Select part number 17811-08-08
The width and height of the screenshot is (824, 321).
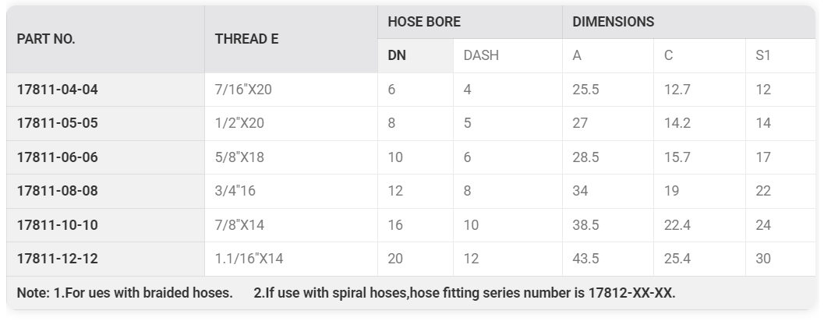[x=57, y=191]
